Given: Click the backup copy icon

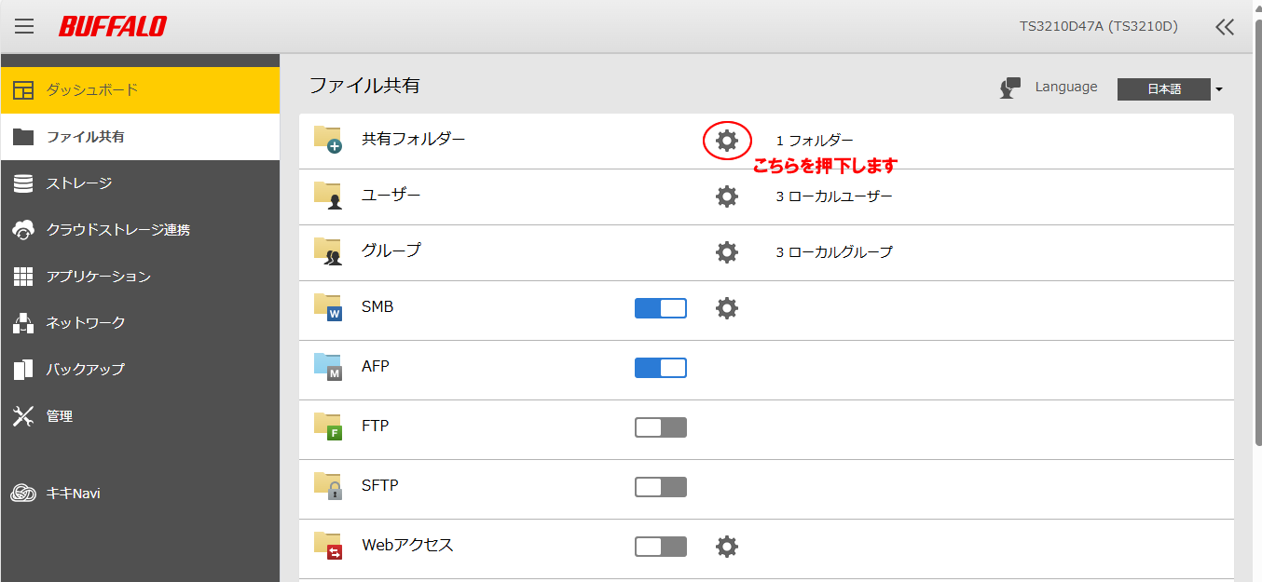Looking at the screenshot, I should point(23,370).
